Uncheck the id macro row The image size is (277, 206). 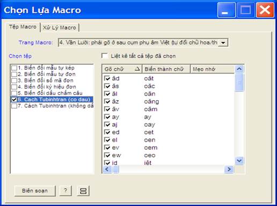coord(107,163)
